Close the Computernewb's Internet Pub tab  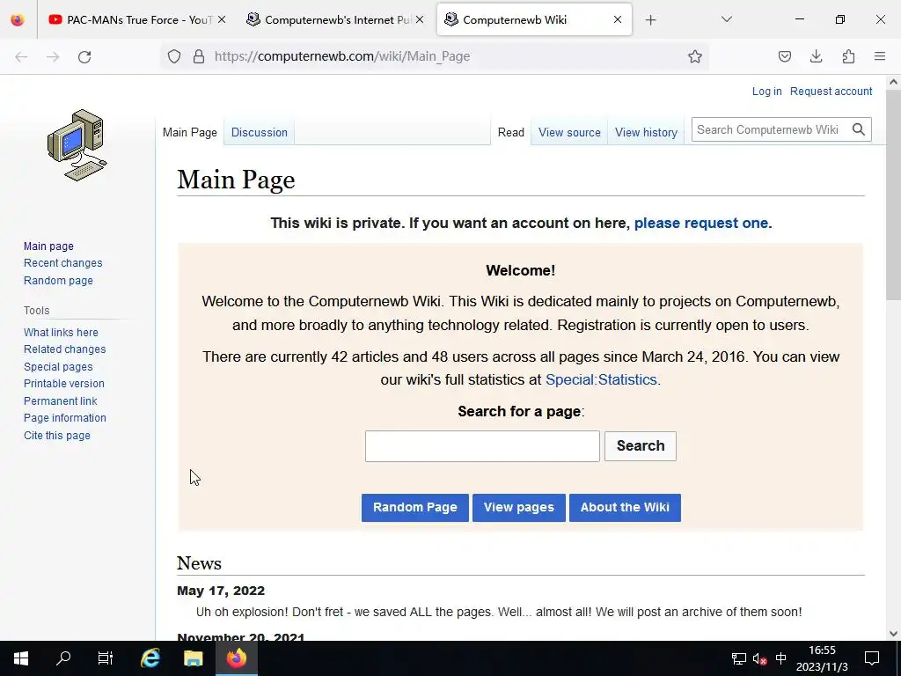(x=420, y=19)
